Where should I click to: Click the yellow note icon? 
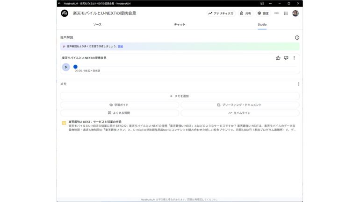64,123
